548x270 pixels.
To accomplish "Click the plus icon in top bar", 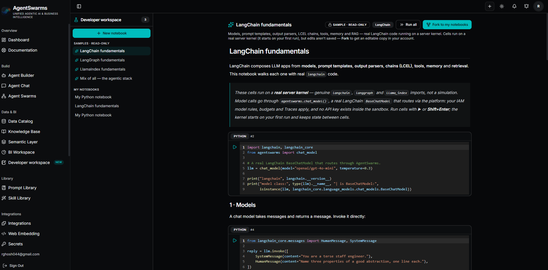I will pyautogui.click(x=490, y=6).
